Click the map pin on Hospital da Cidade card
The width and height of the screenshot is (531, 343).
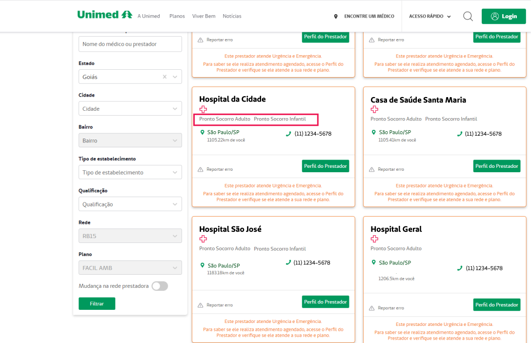pyautogui.click(x=203, y=132)
